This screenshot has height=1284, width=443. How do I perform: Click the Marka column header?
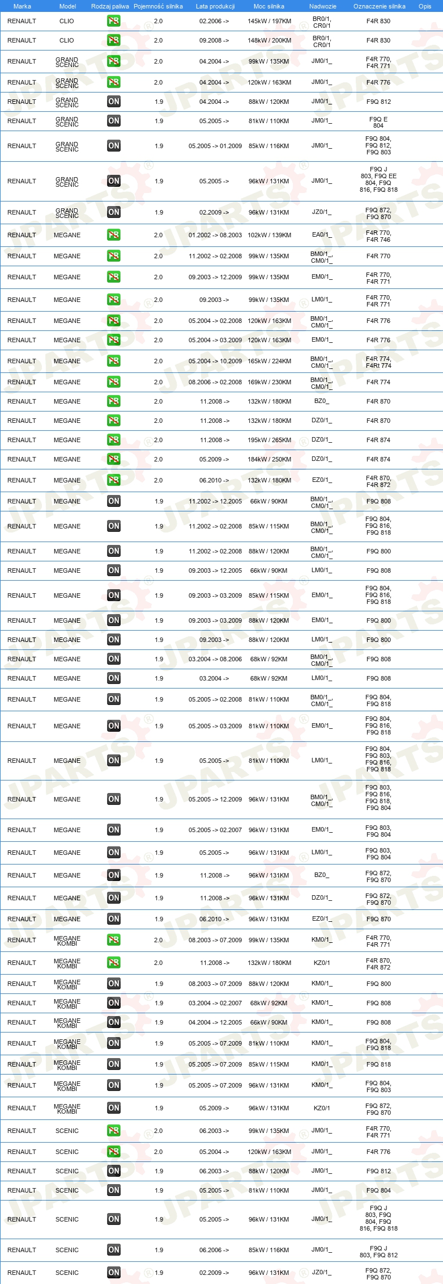(22, 6)
